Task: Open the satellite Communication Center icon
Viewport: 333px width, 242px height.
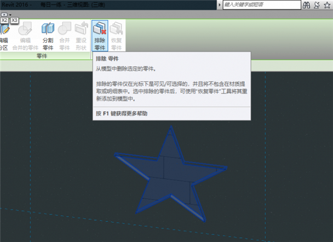Action: (x=317, y=5)
